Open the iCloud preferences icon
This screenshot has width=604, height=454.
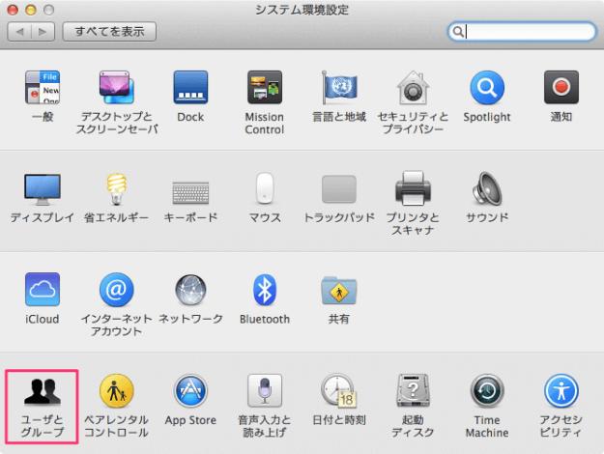pos(43,289)
